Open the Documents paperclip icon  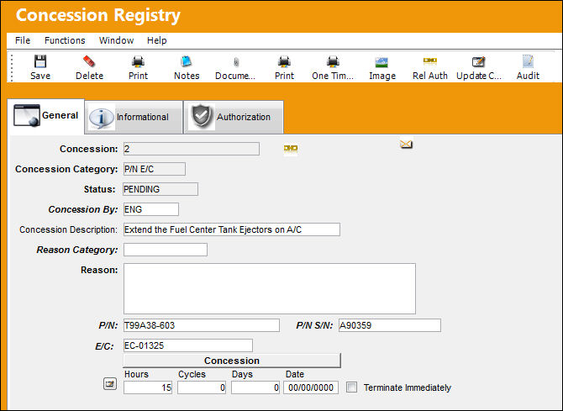(235, 67)
